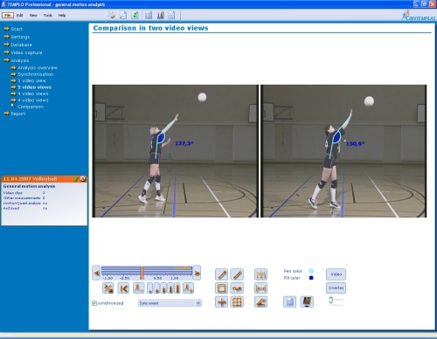Open the File menu
The width and height of the screenshot is (437, 339).
tap(8, 16)
